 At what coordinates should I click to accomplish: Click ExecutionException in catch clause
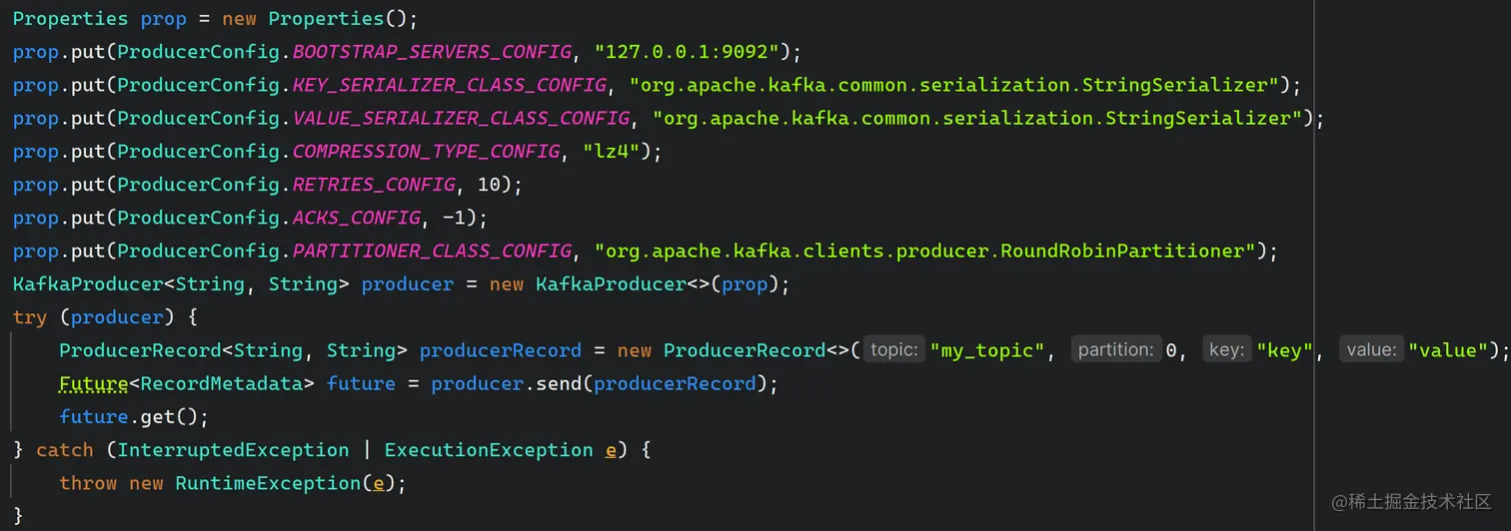click(489, 450)
